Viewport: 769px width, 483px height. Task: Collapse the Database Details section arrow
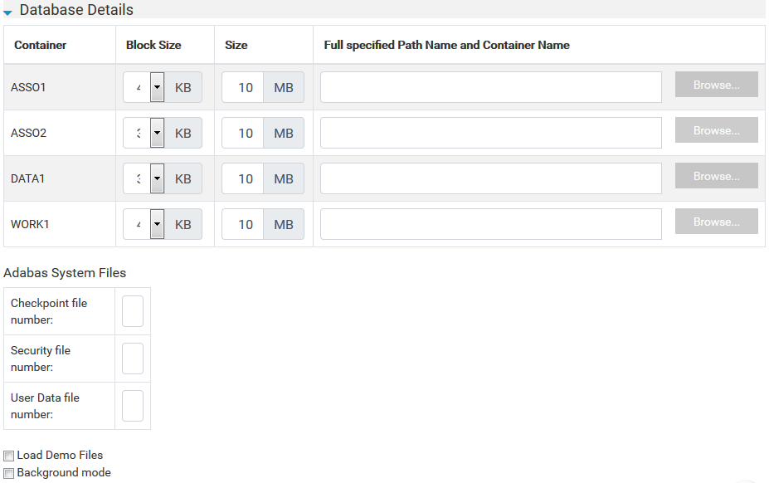point(7,12)
